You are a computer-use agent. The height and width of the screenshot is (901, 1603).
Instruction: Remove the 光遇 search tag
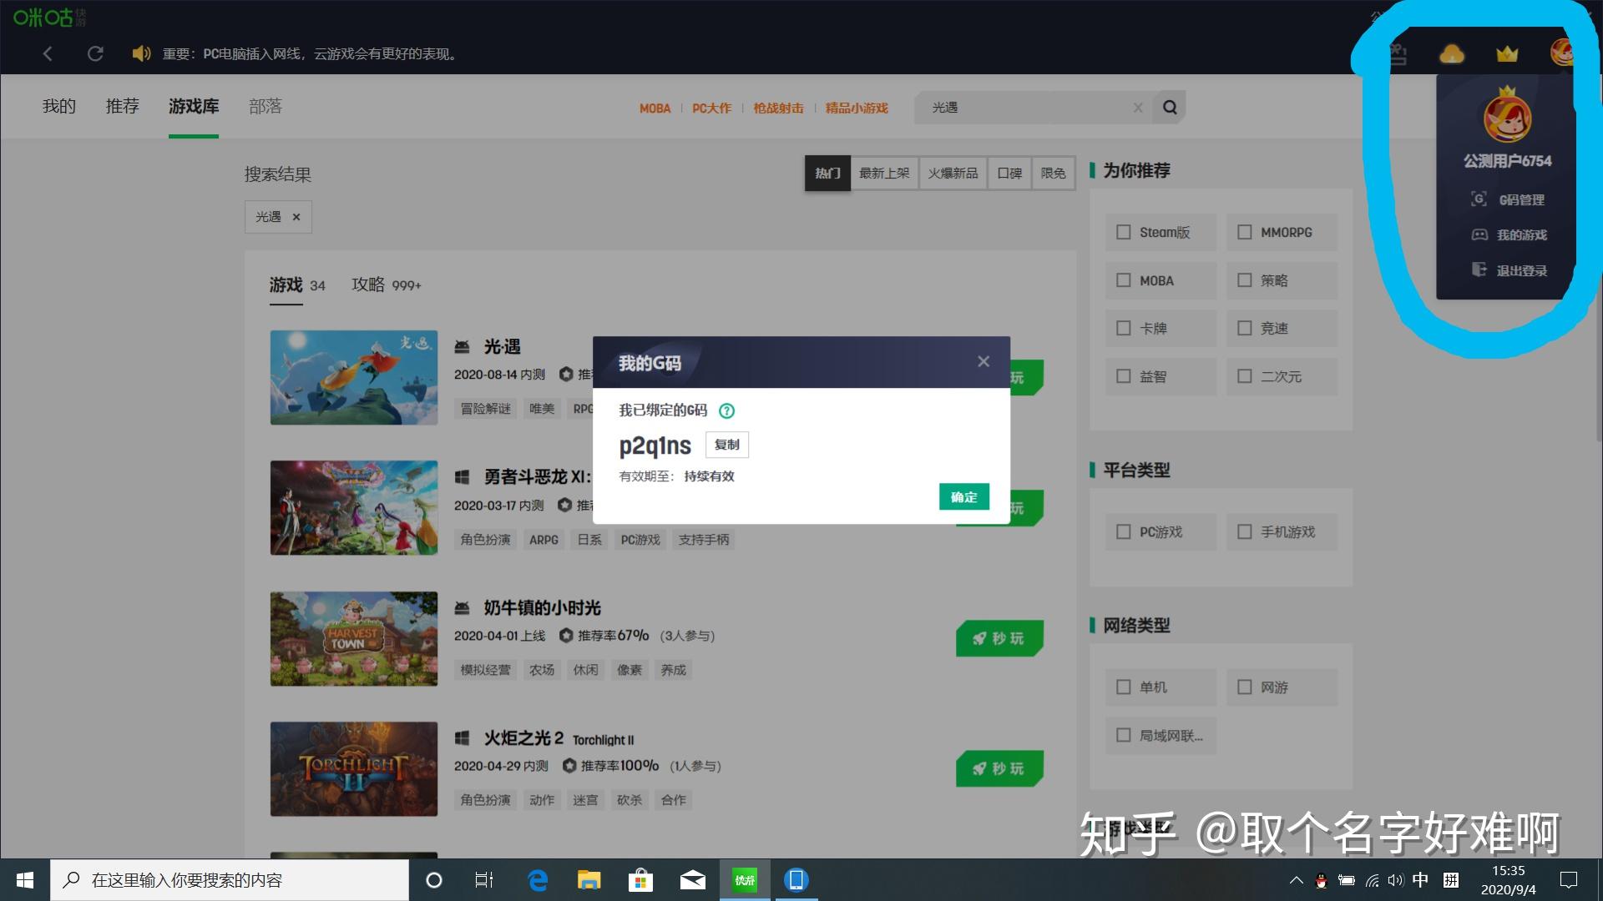[296, 217]
